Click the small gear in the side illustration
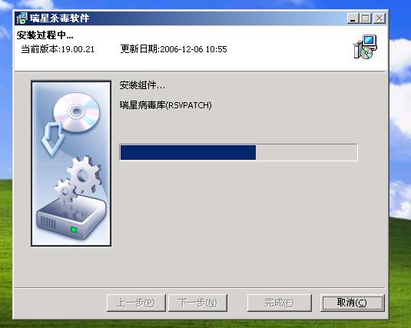 [65, 191]
